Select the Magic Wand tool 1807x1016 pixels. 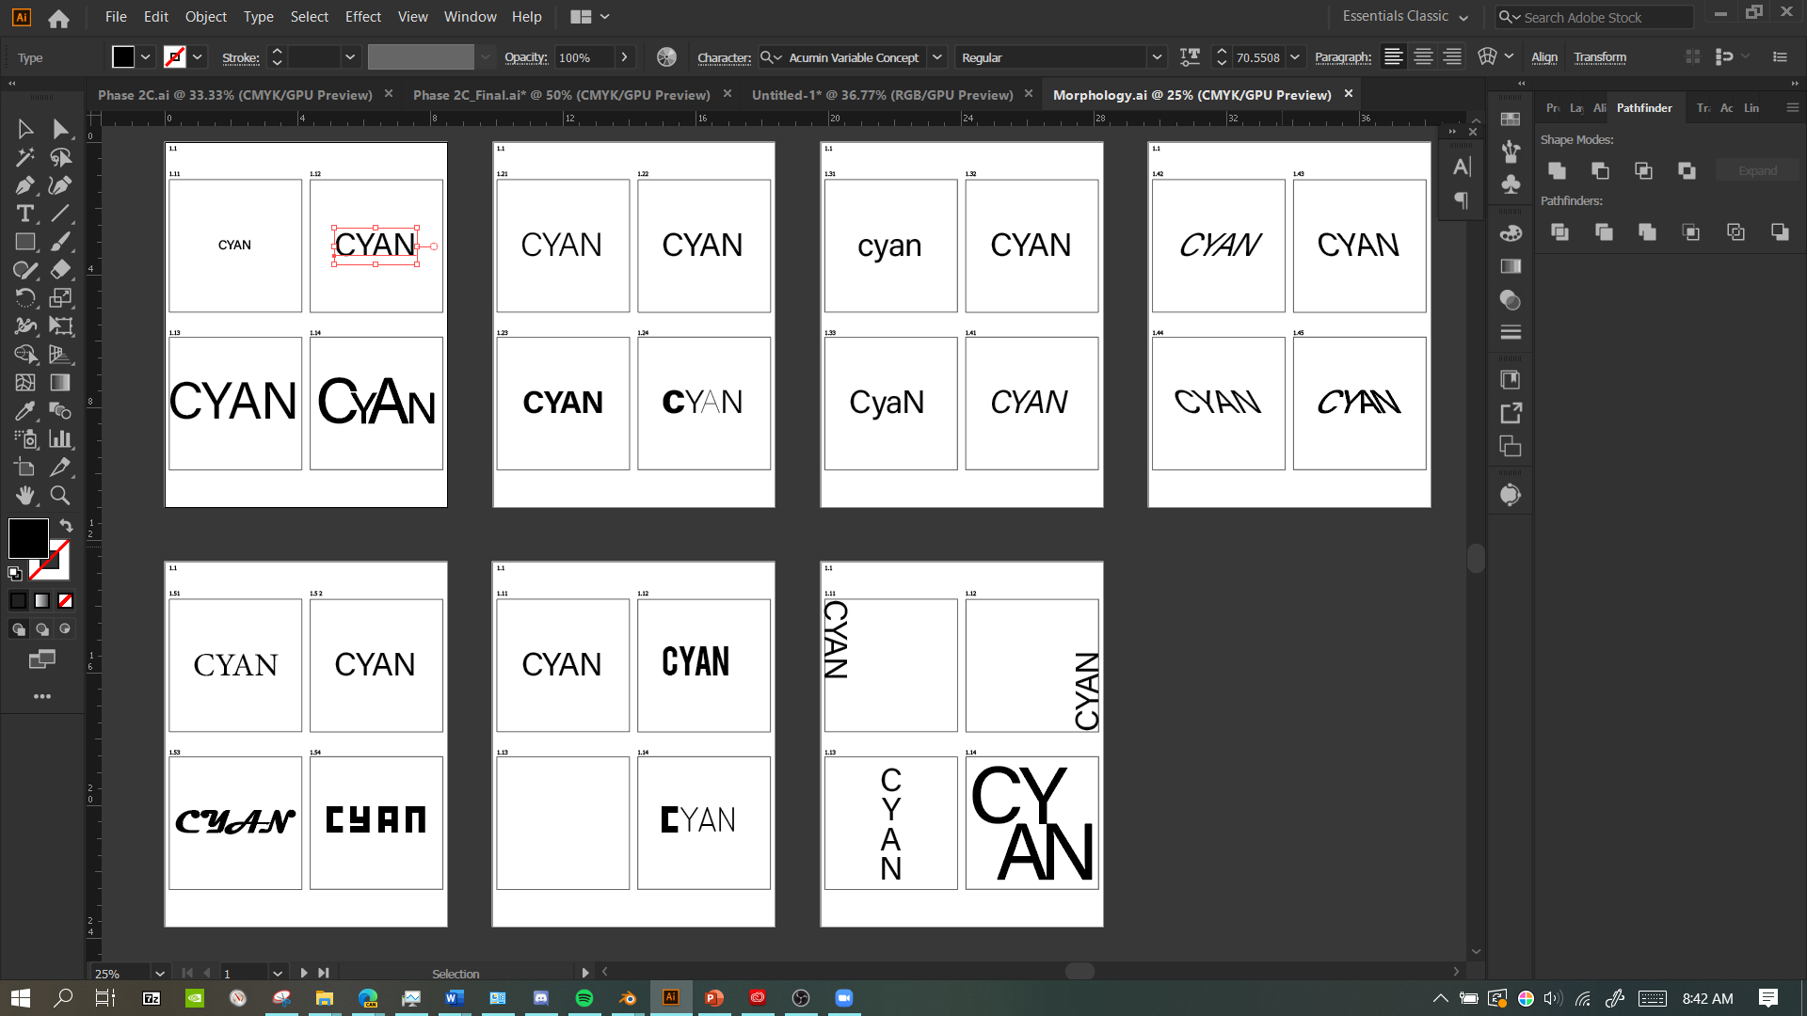click(x=25, y=157)
